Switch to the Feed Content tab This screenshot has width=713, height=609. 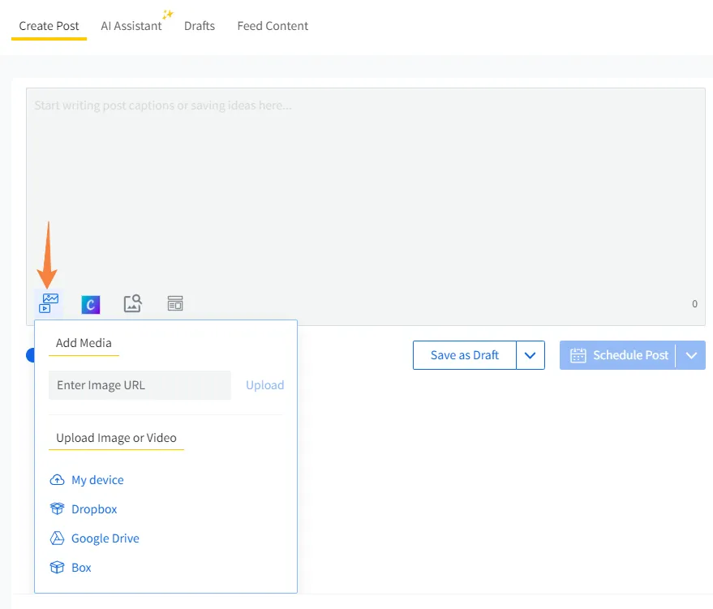pos(273,25)
